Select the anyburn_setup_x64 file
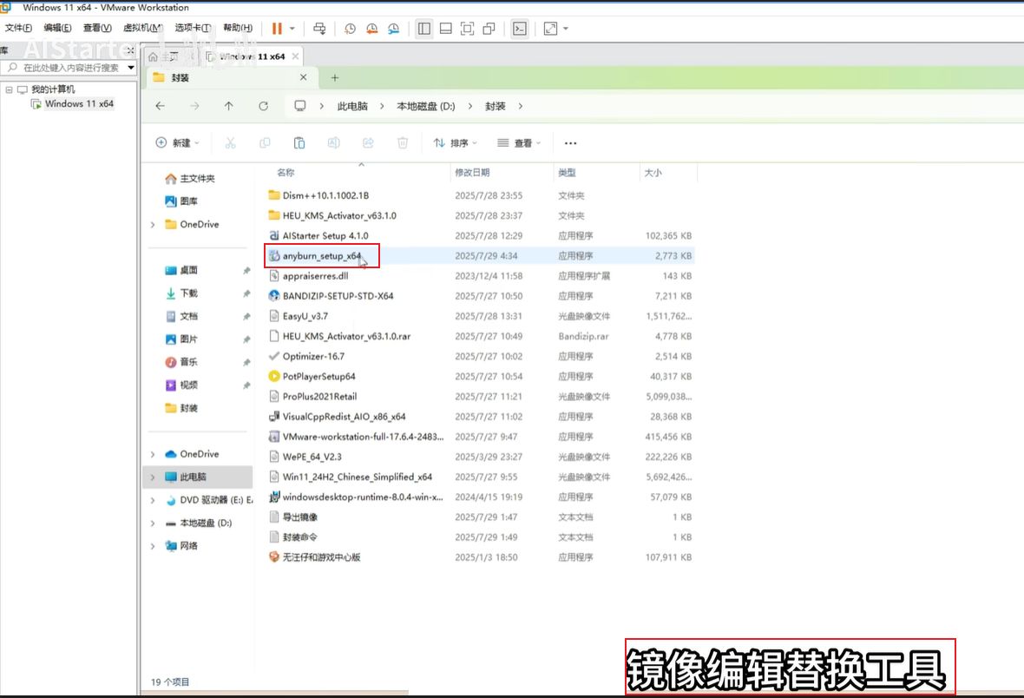 point(321,256)
